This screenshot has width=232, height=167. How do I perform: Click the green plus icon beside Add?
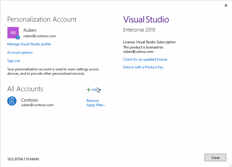[89, 89]
